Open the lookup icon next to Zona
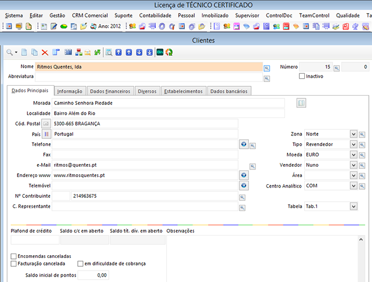The width and height of the screenshot is (372, 282). (362, 134)
